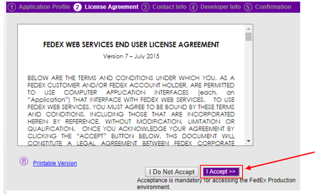Click the license scrollbar down arrow
This screenshot has width=319, height=194.
tap(249, 142)
